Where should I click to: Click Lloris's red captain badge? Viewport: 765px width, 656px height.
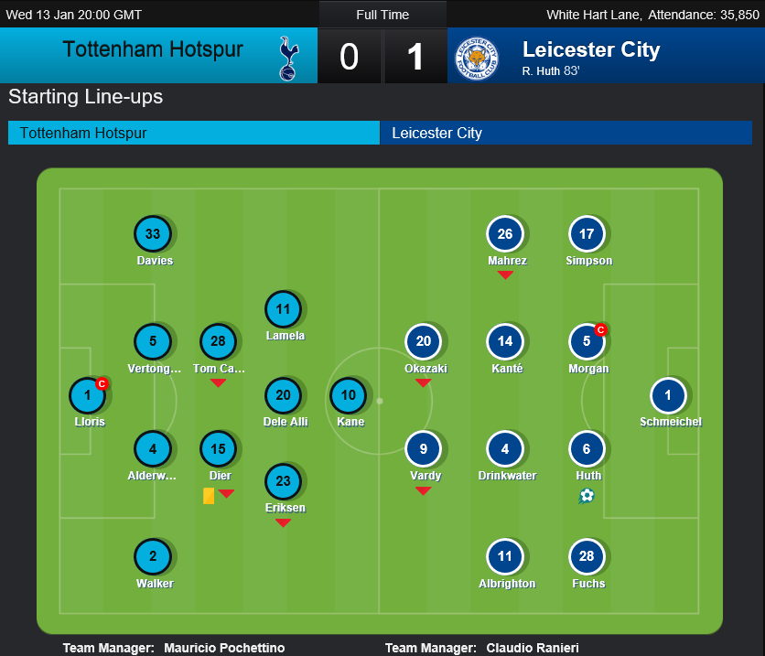(102, 384)
